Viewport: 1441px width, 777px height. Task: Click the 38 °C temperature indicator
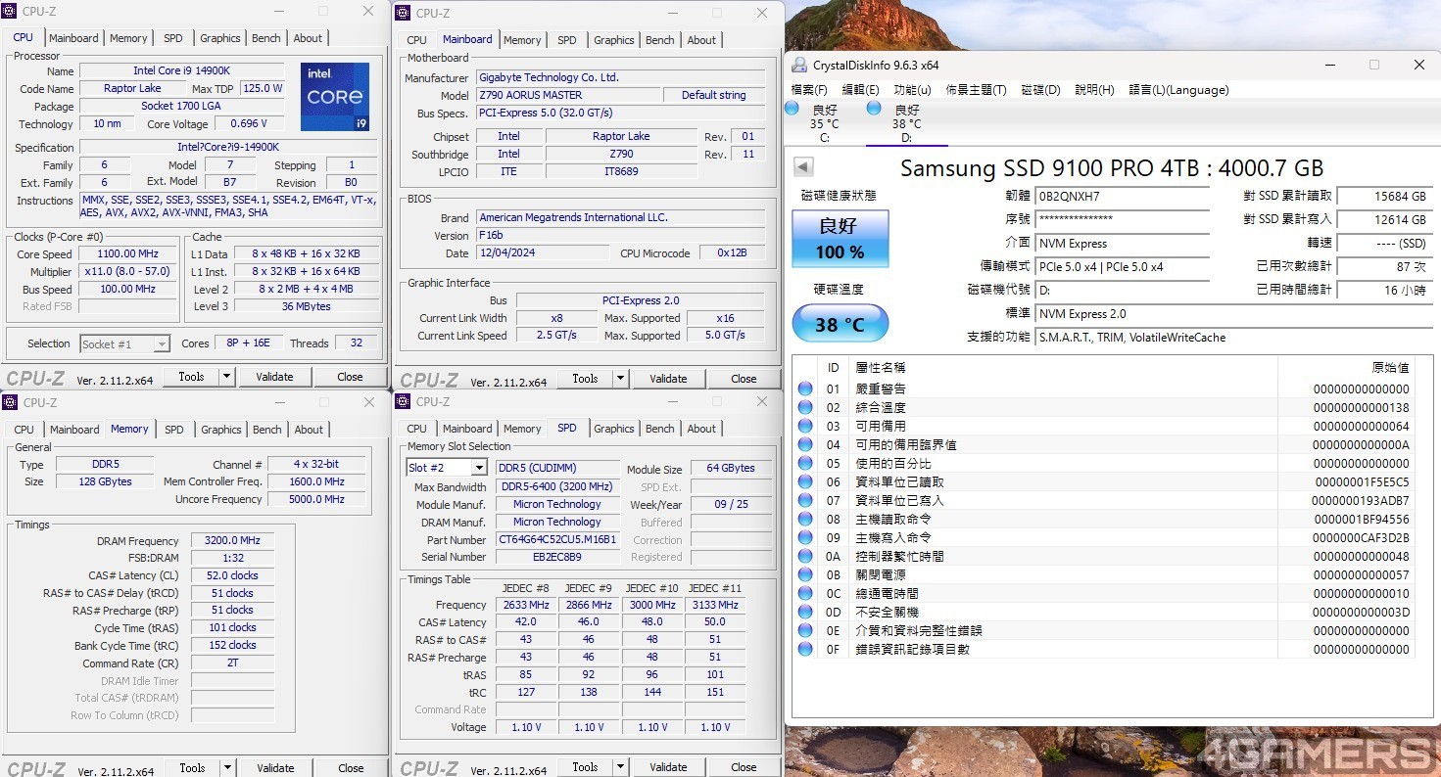tap(841, 324)
